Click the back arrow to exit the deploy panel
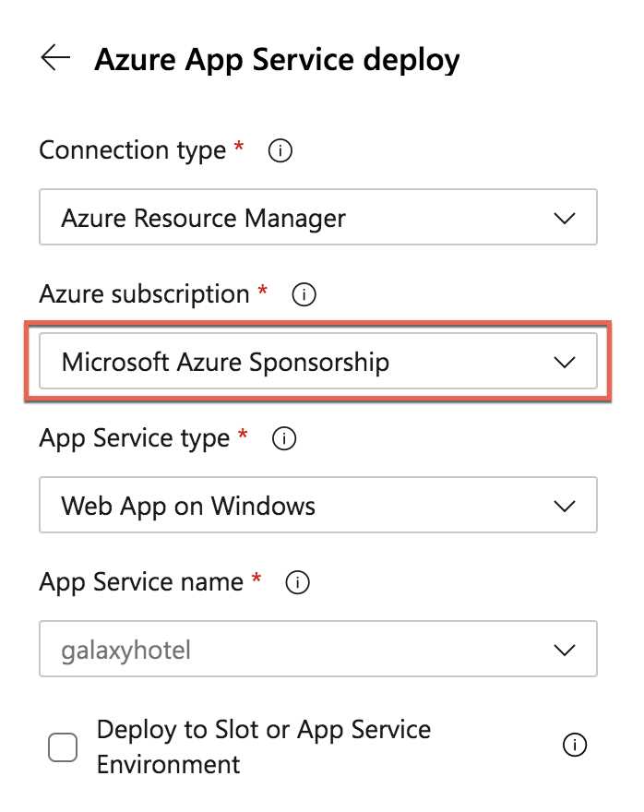This screenshot has width=644, height=812. [x=56, y=59]
